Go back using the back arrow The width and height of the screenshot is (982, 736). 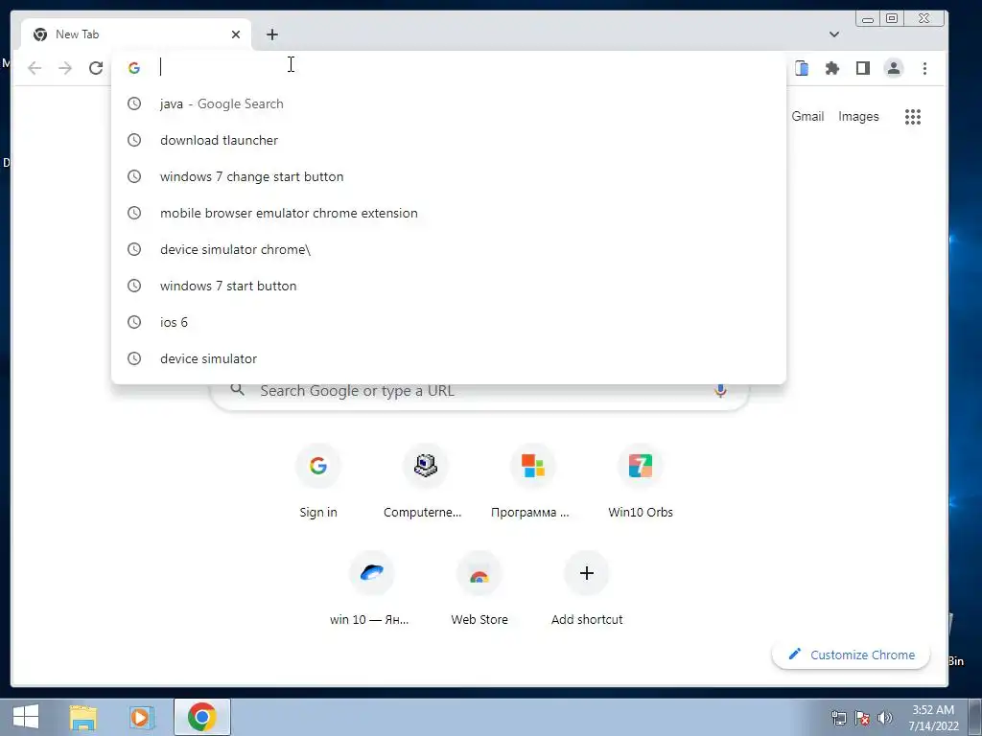(35, 68)
